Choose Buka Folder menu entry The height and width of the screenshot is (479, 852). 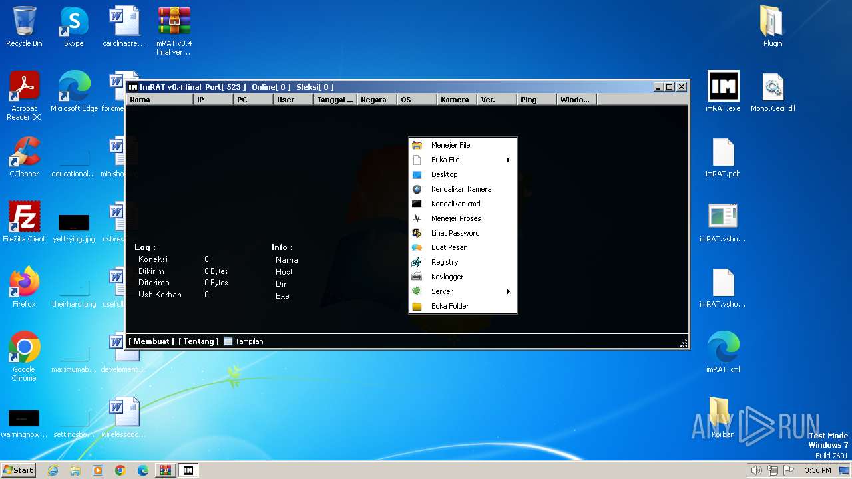click(463, 306)
